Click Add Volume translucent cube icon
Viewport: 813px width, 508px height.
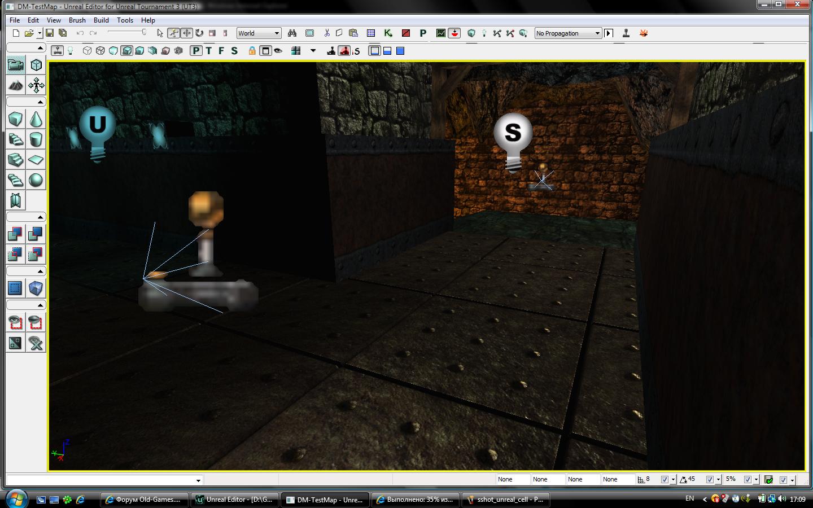[x=36, y=288]
